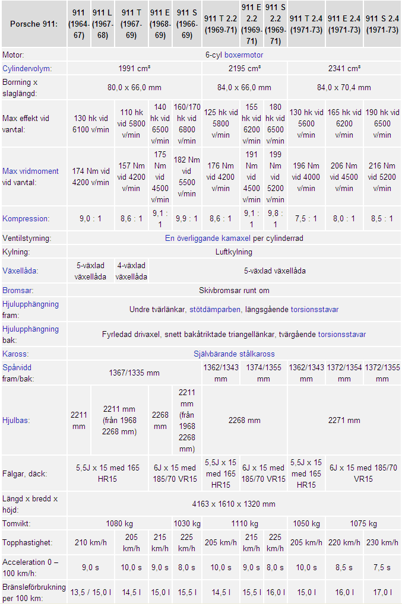Open torsionsstavar link in the fram row
The width and height of the screenshot is (402, 604).
coord(315,310)
